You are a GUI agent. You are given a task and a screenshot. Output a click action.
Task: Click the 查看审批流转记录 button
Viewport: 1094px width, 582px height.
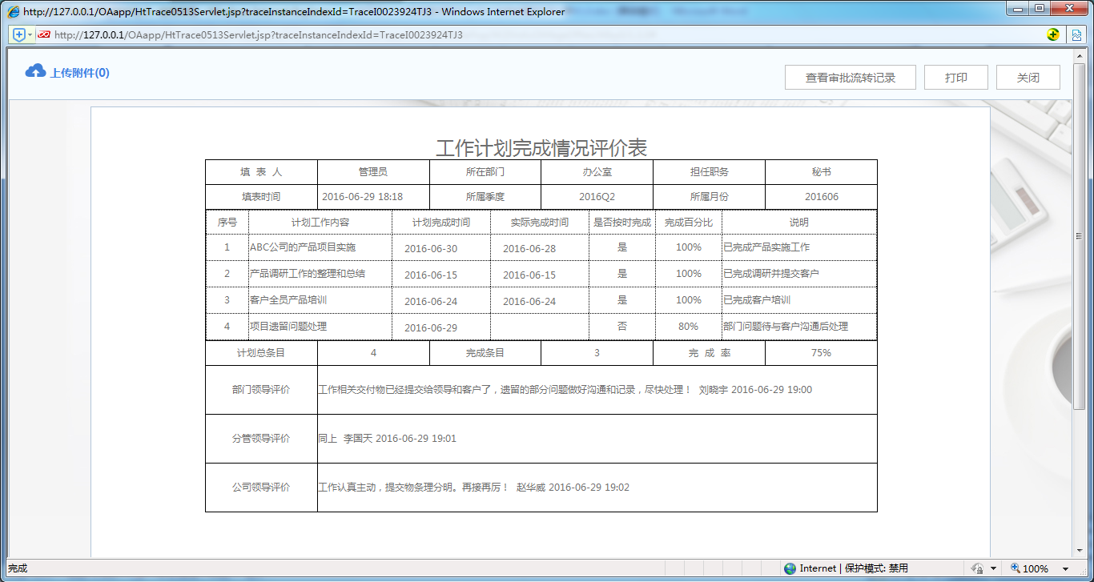[x=851, y=77]
